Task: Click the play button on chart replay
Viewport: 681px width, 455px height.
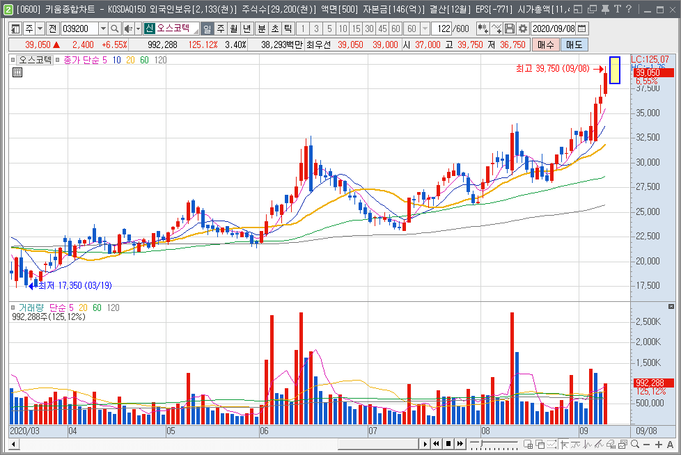Action: coord(425,444)
